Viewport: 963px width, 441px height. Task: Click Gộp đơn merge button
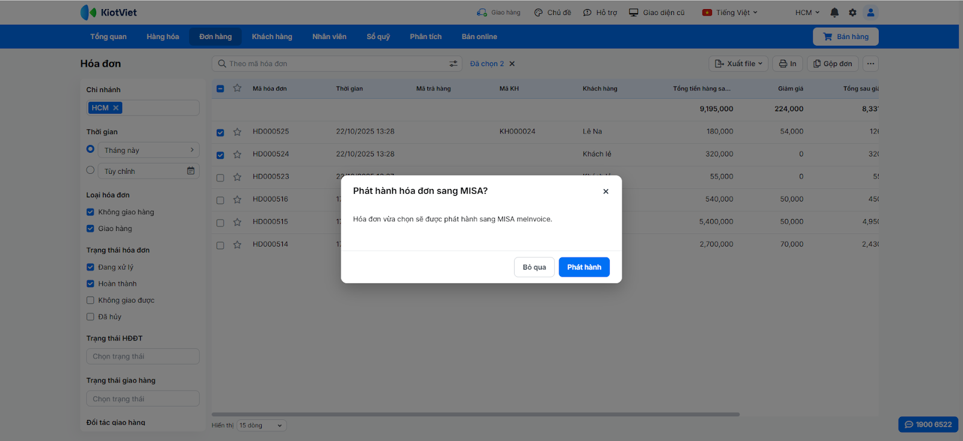click(x=832, y=64)
